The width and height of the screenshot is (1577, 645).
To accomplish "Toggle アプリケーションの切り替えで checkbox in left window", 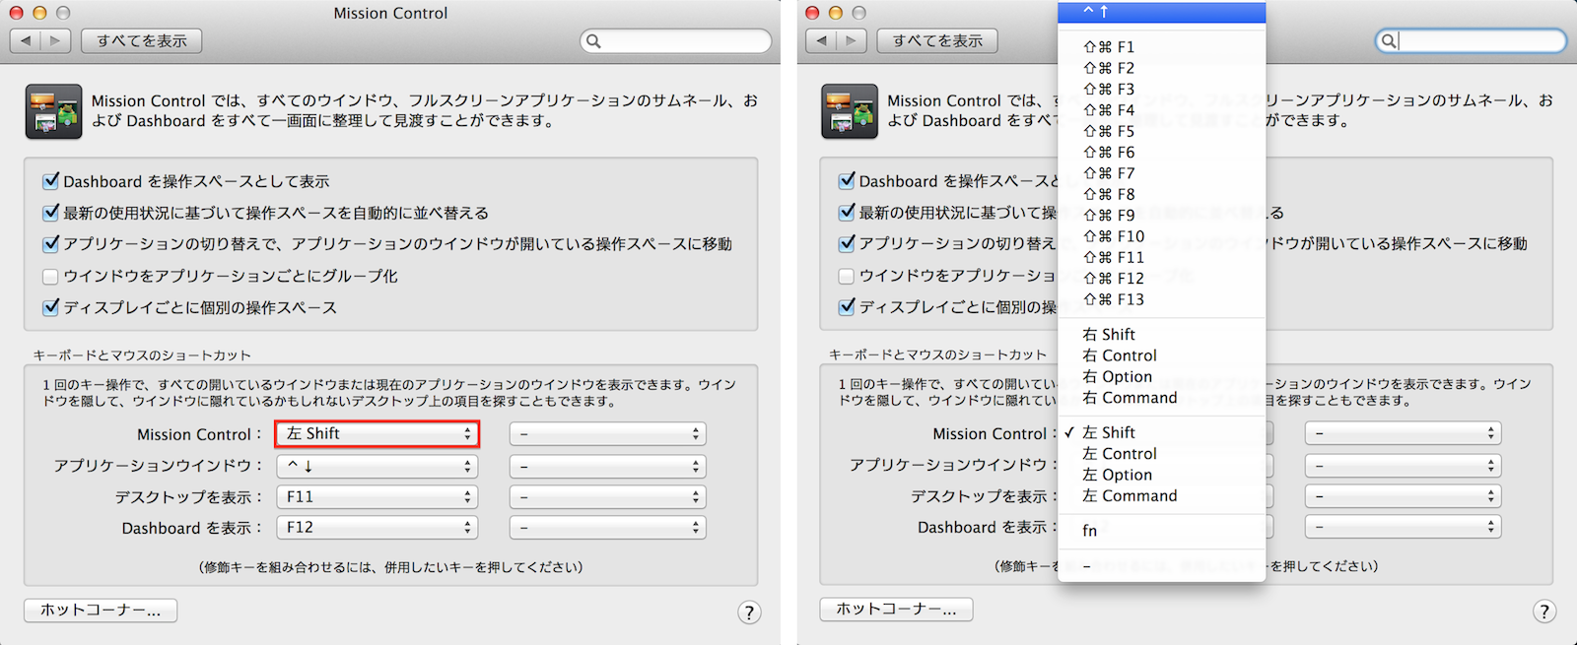I will click(51, 243).
